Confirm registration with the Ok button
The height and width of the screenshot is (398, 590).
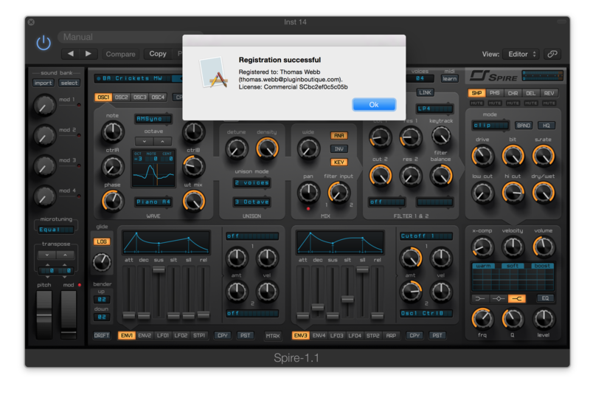click(x=374, y=104)
